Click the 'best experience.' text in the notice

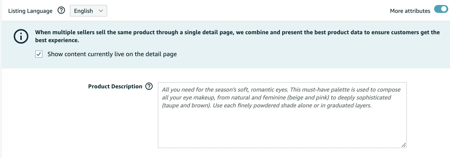click(x=57, y=40)
